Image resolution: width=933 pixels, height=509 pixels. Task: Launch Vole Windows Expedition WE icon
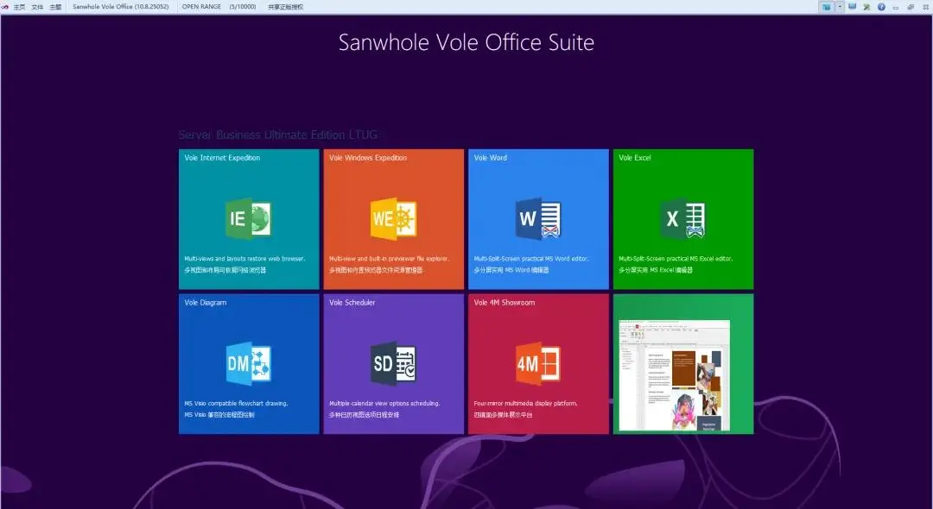393,219
